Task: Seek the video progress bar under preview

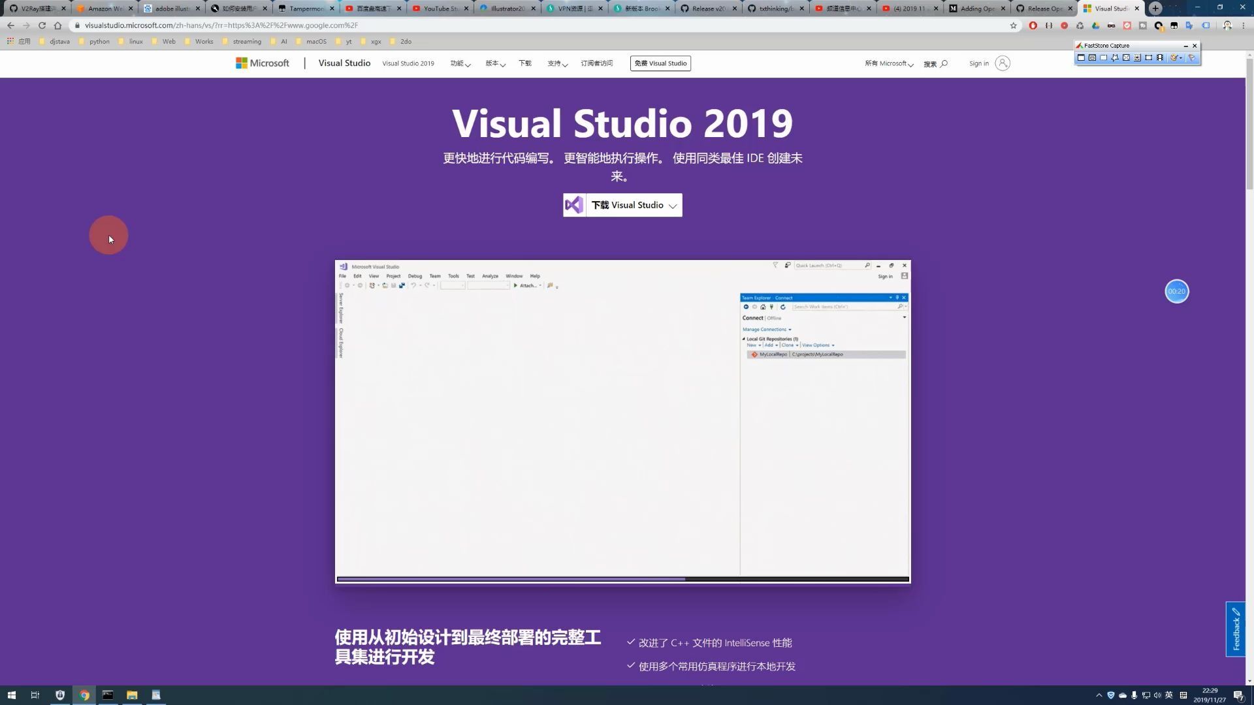Action: (622, 579)
